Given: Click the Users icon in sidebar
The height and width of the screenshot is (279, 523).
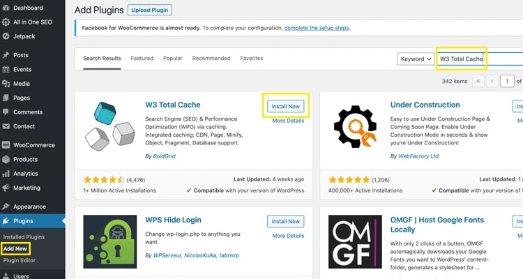Looking at the screenshot, I should coord(6,276).
